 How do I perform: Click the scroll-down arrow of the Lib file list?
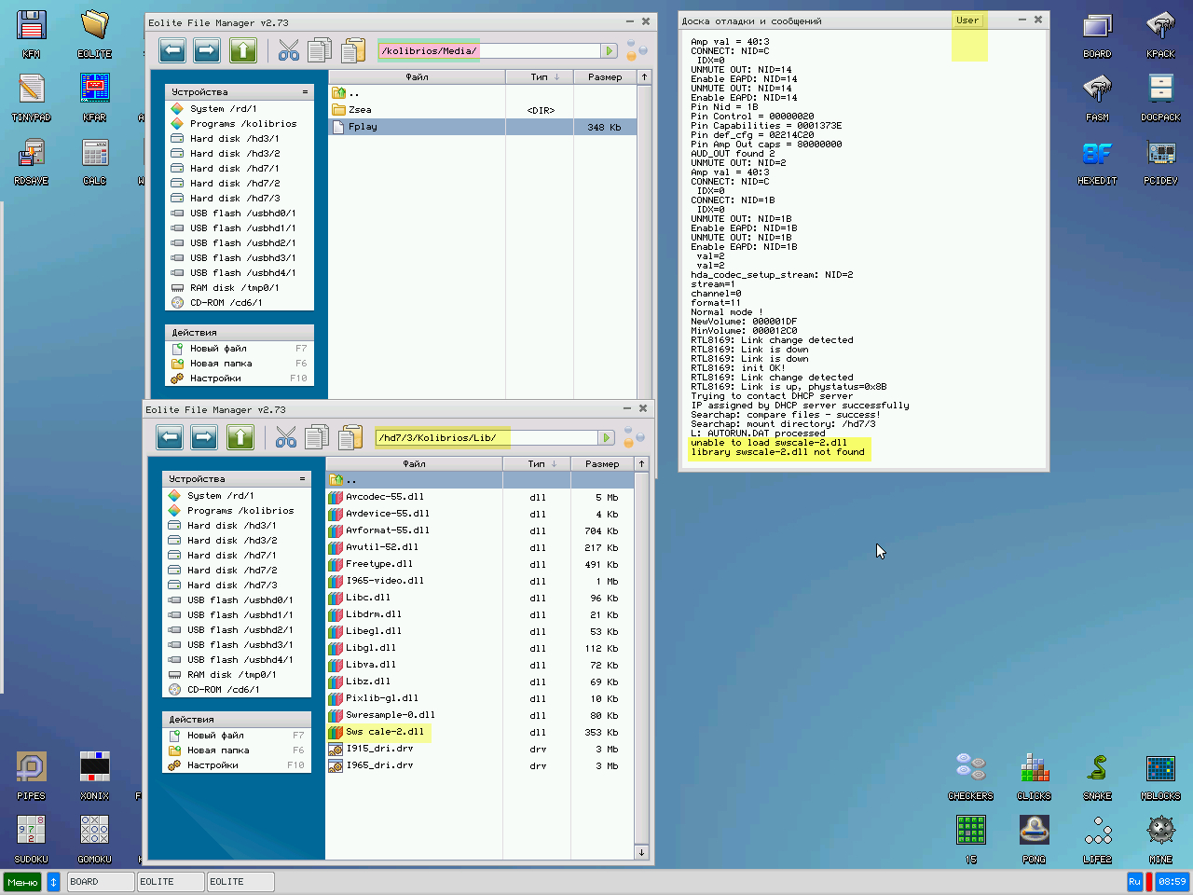(x=641, y=852)
